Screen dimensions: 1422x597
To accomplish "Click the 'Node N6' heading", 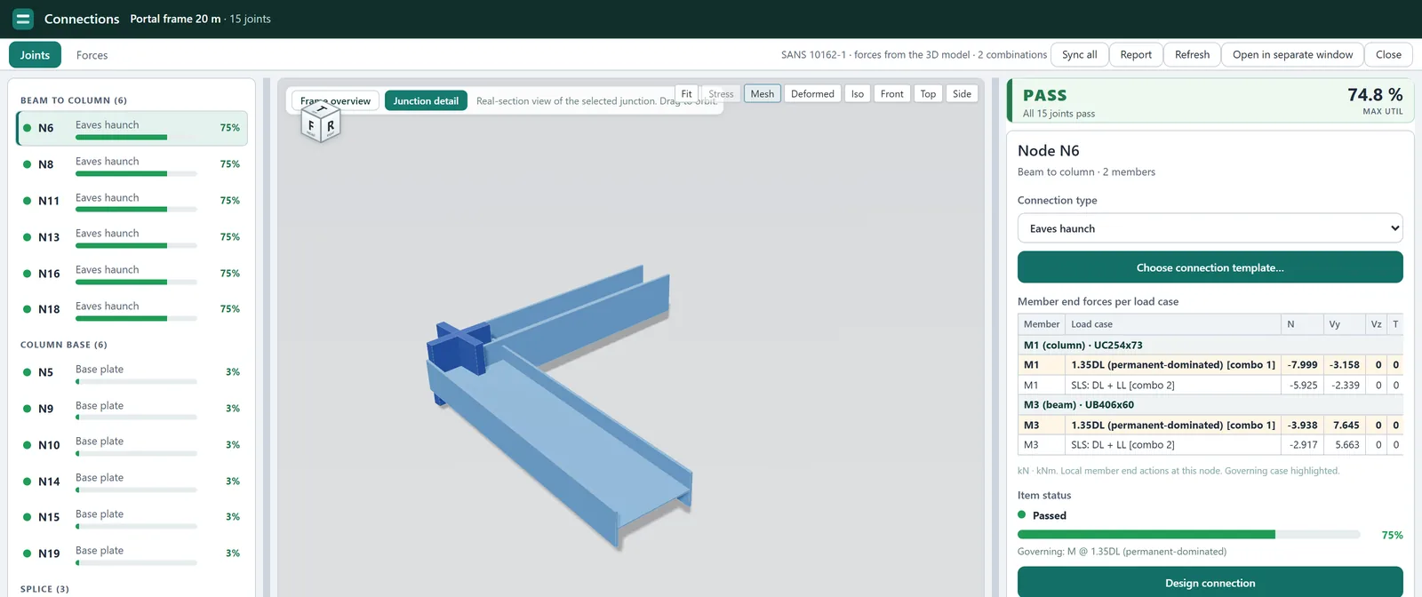I will click(1049, 151).
